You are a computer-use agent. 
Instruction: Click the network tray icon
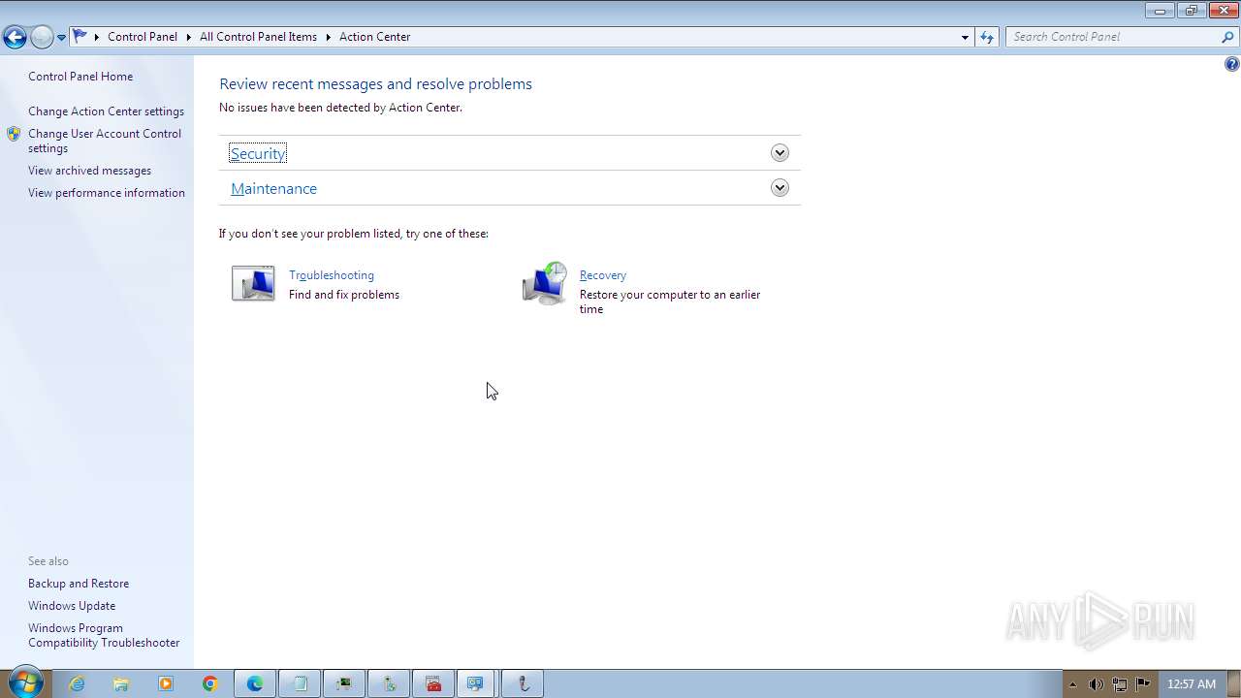point(1119,684)
